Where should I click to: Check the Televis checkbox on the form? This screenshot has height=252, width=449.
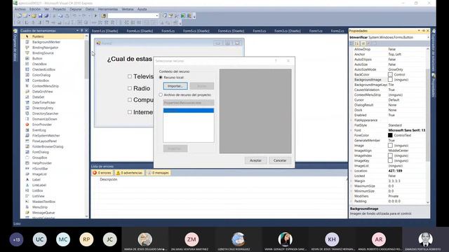130,76
